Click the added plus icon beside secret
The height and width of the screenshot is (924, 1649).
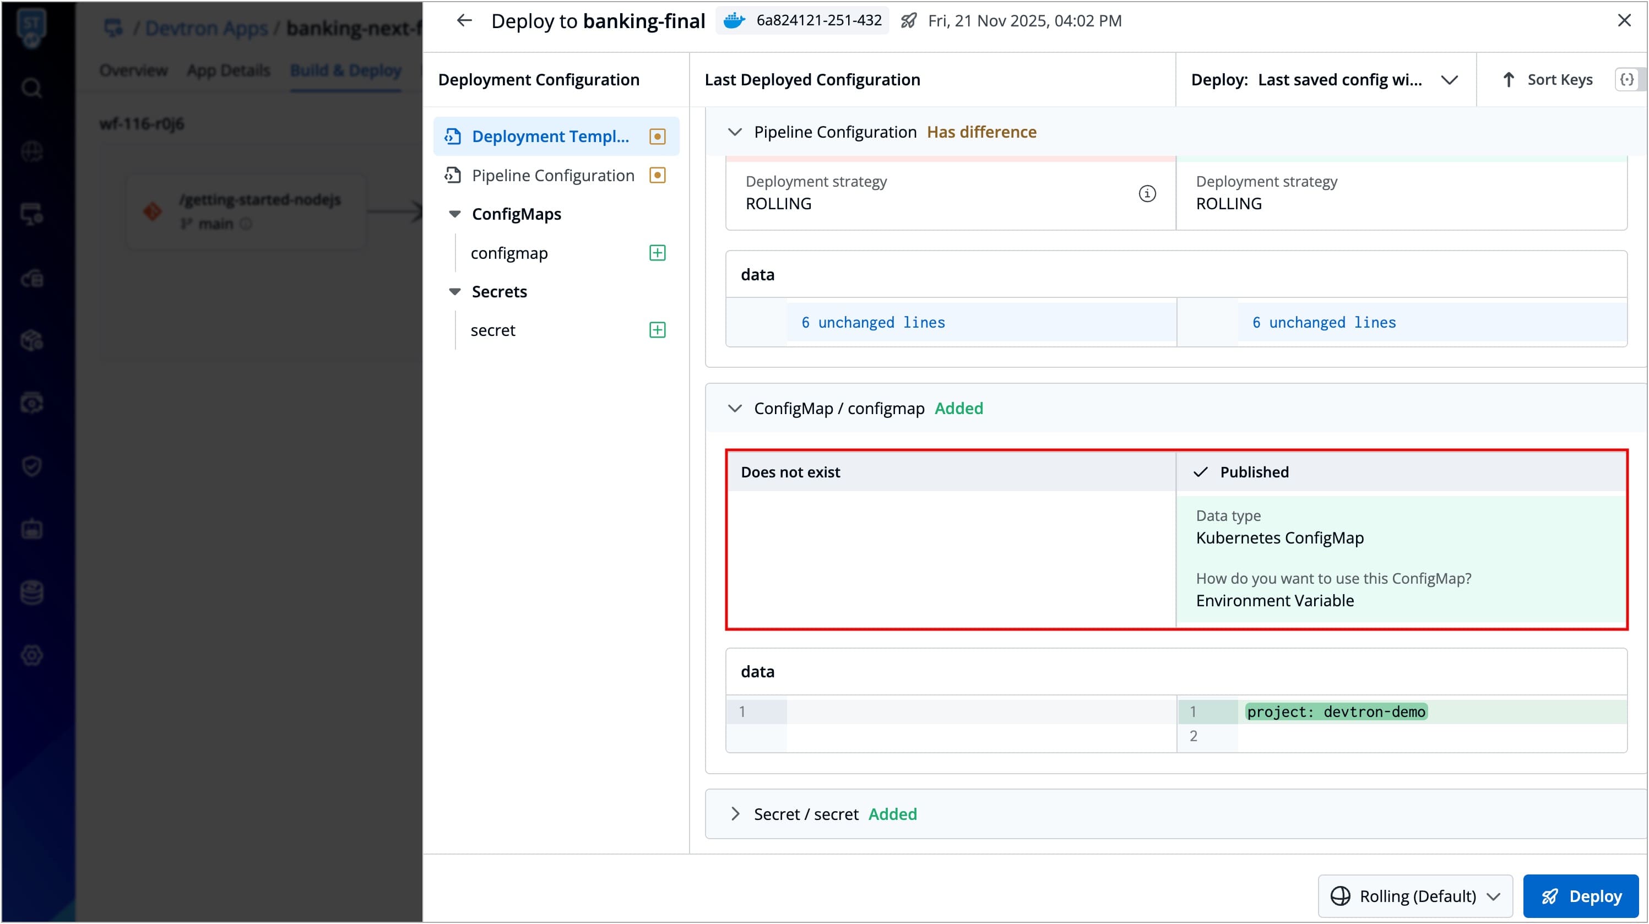(x=657, y=329)
